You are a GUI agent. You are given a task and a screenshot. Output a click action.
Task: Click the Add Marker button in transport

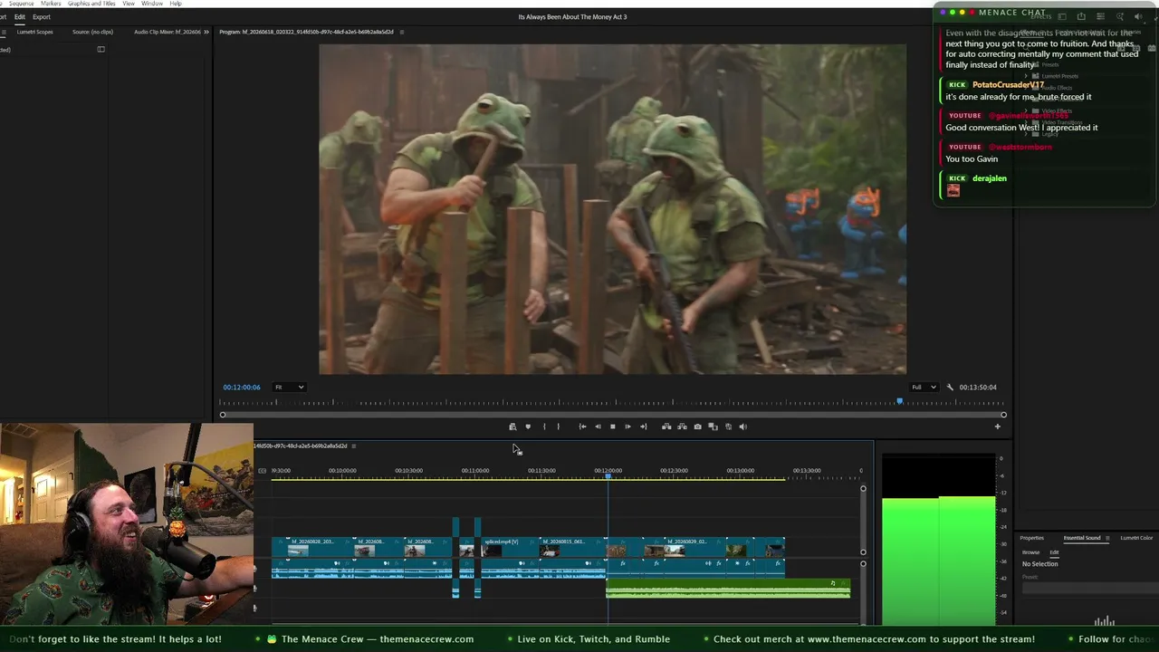click(528, 427)
